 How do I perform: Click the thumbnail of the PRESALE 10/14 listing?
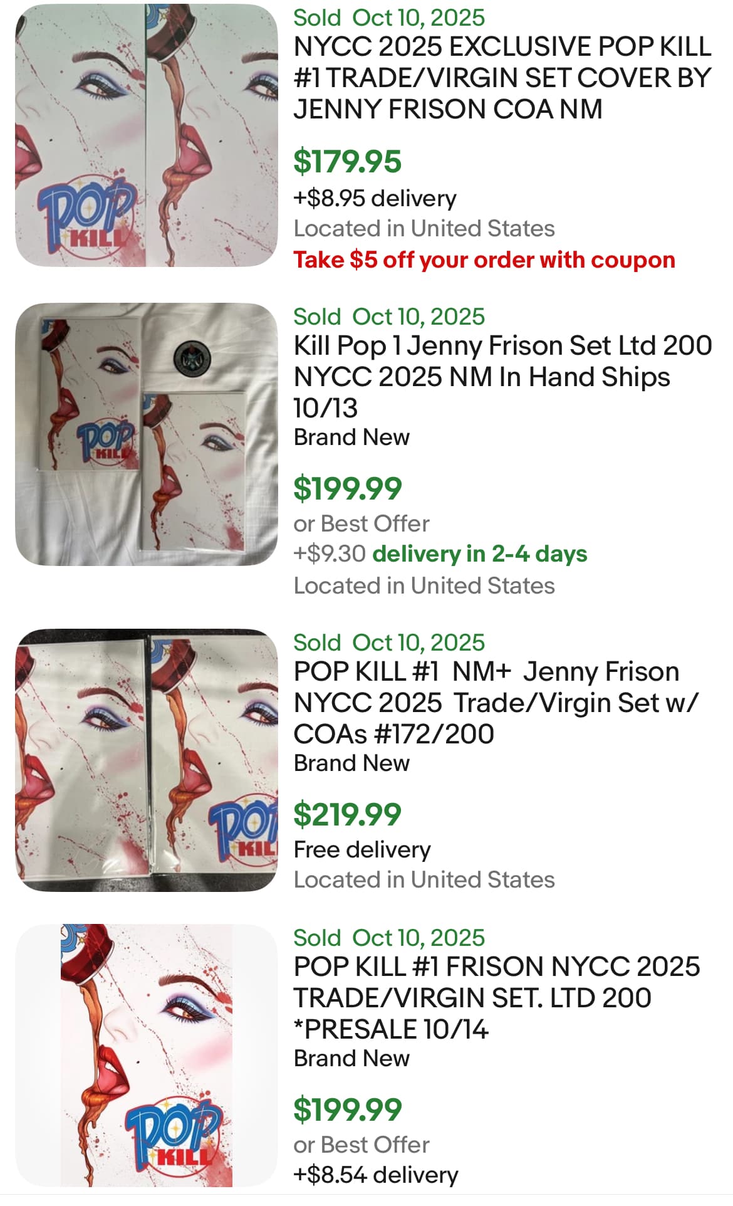click(147, 1055)
